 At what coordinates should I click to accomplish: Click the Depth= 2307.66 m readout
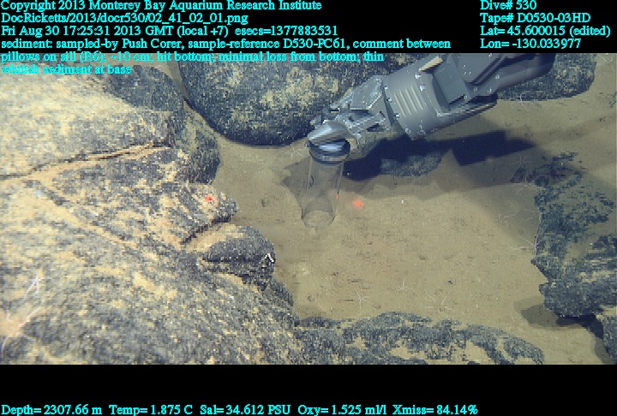(51, 409)
